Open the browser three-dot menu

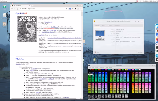[81, 9]
